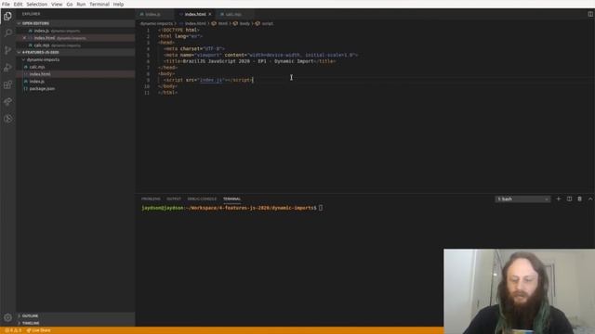
Task: Maximize the panel with the chevron up icon
Action: tap(590, 199)
